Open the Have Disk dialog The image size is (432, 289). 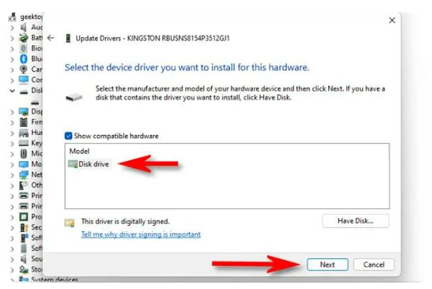pyautogui.click(x=355, y=221)
